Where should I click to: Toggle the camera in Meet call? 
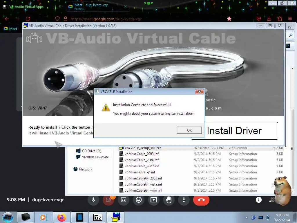click(x=108, y=200)
